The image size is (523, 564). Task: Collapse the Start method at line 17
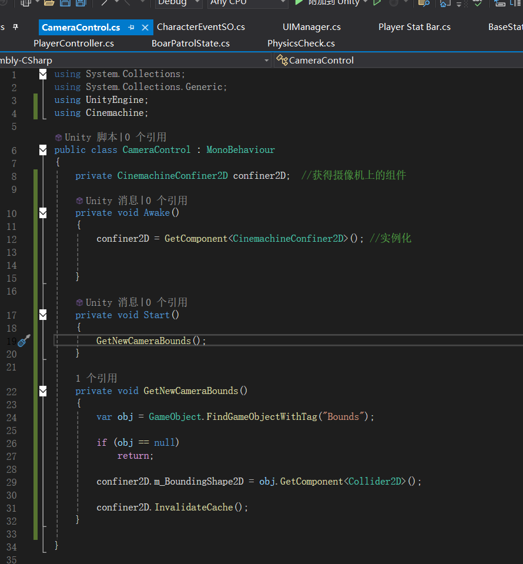pos(43,315)
